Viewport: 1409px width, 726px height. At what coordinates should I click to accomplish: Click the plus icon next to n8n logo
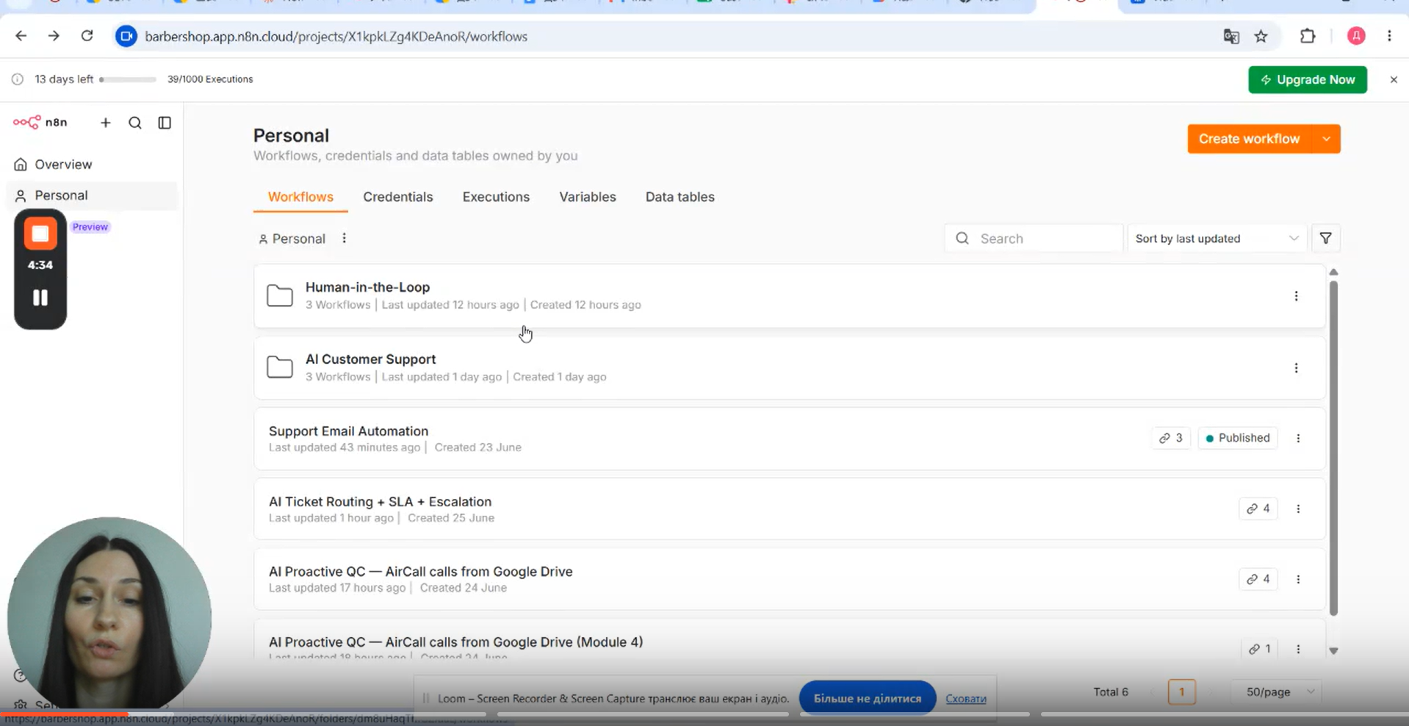point(106,123)
